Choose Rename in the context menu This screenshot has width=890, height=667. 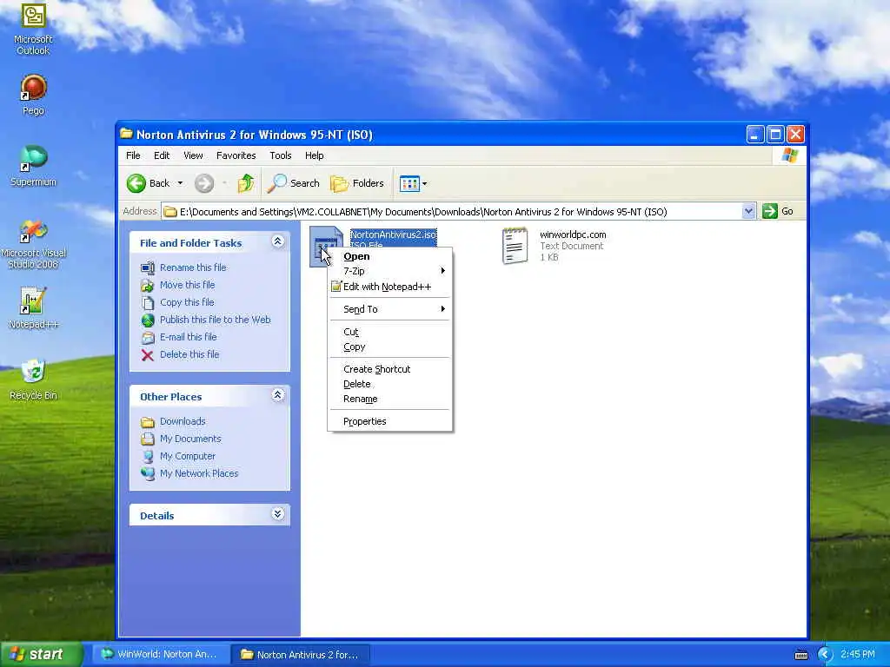point(390,399)
